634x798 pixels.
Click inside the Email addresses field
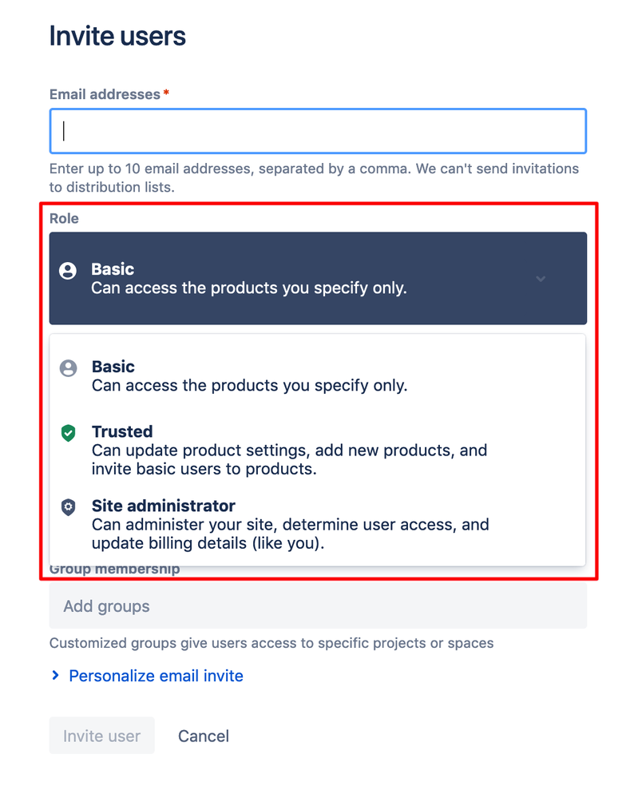click(318, 130)
